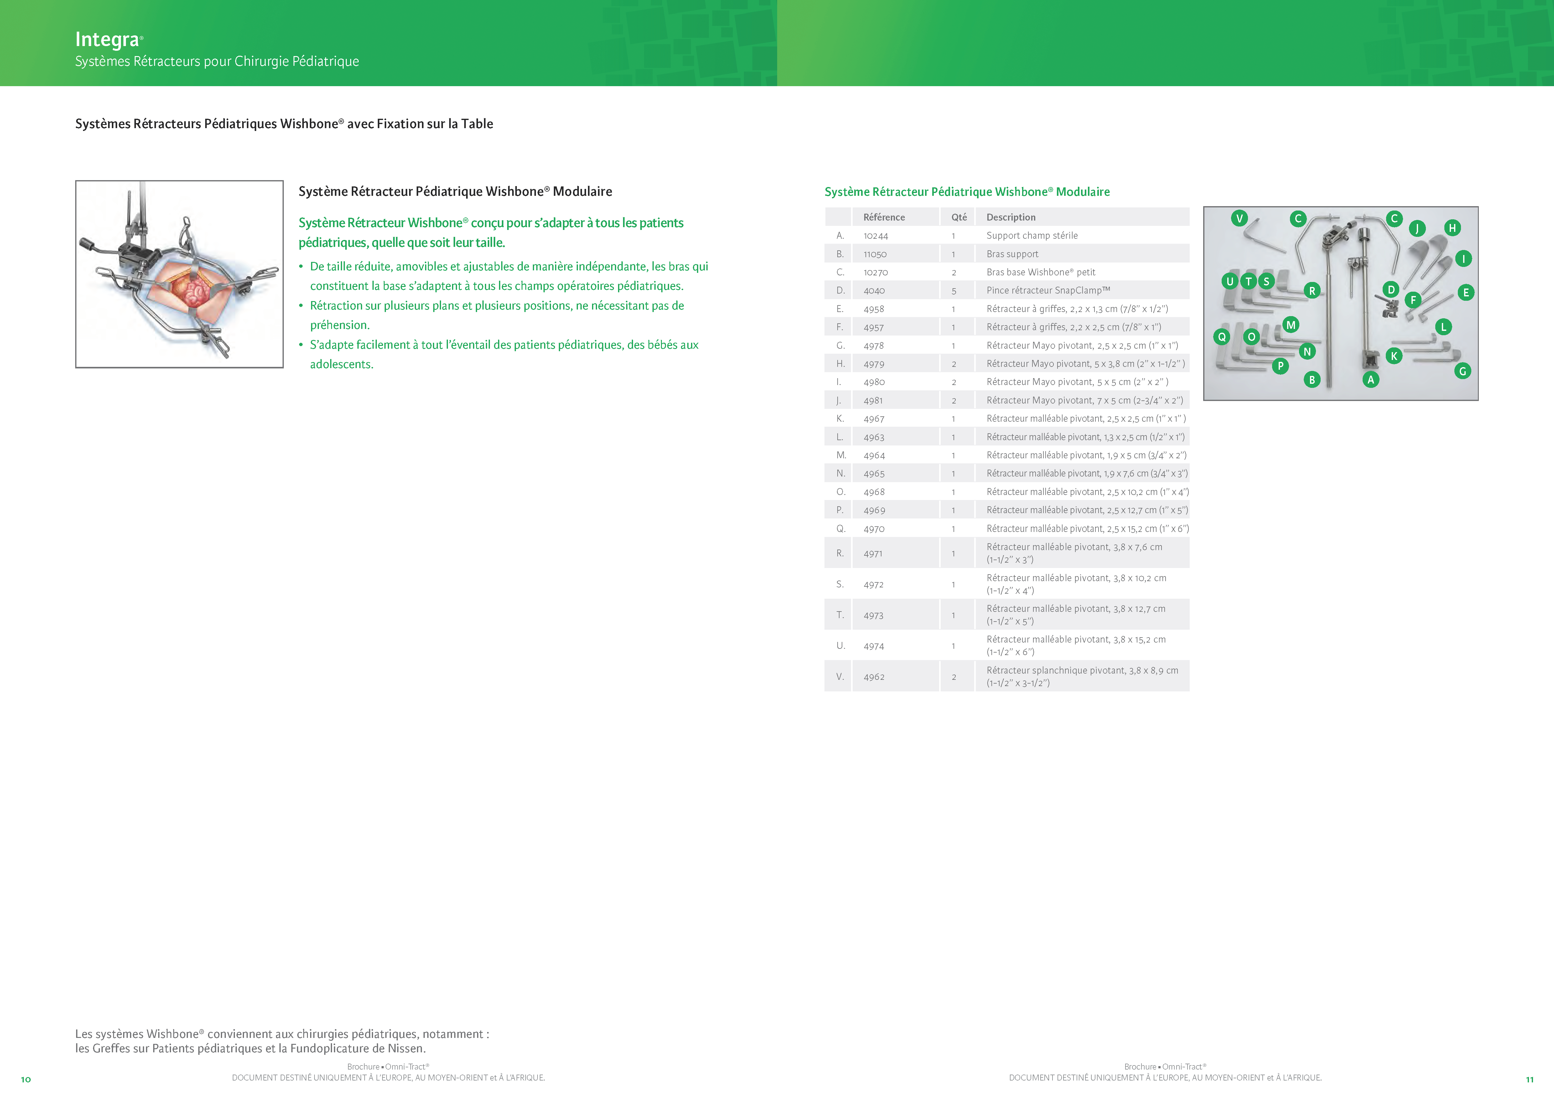
Task: Click the surgical retractor illustration thumbnail
Action: click(179, 274)
